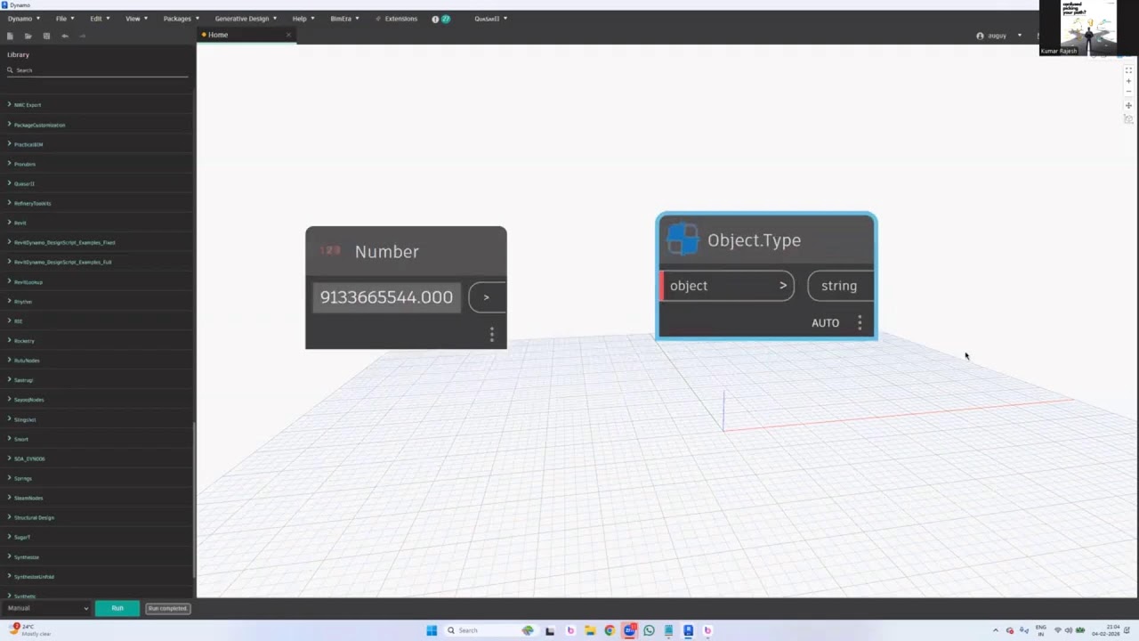
Task: Expand the PackageCustomization library category
Action: point(96,125)
